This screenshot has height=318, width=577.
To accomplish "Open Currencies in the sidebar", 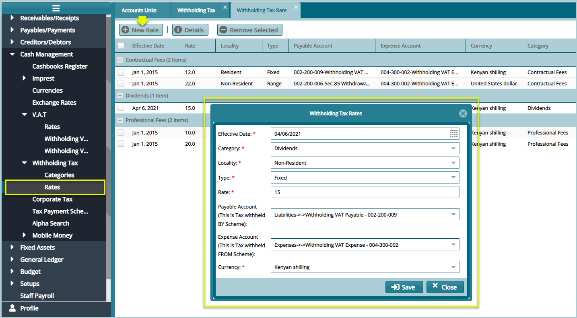I will [x=47, y=91].
